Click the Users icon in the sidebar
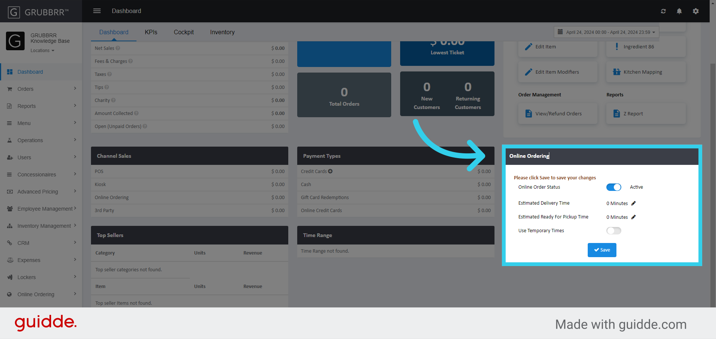This screenshot has width=716, height=339. [10, 157]
